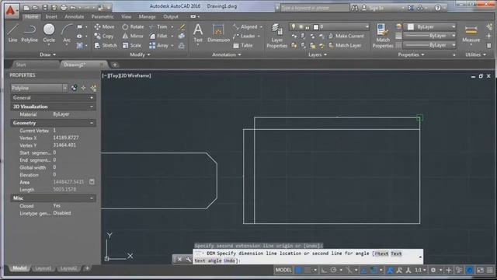The image size is (497, 280).
Task: Click the Select Objects icon in Properties
Action: point(83,88)
